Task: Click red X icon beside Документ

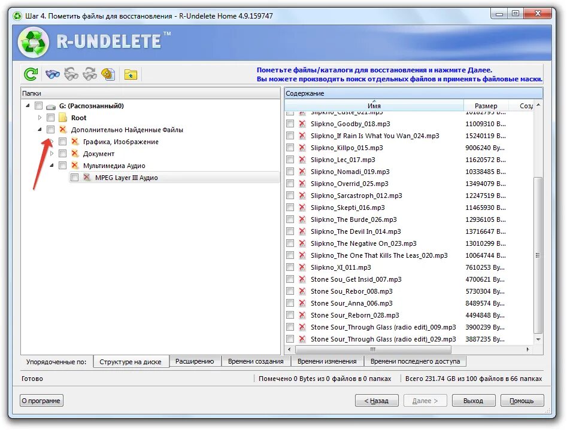Action: pos(75,153)
